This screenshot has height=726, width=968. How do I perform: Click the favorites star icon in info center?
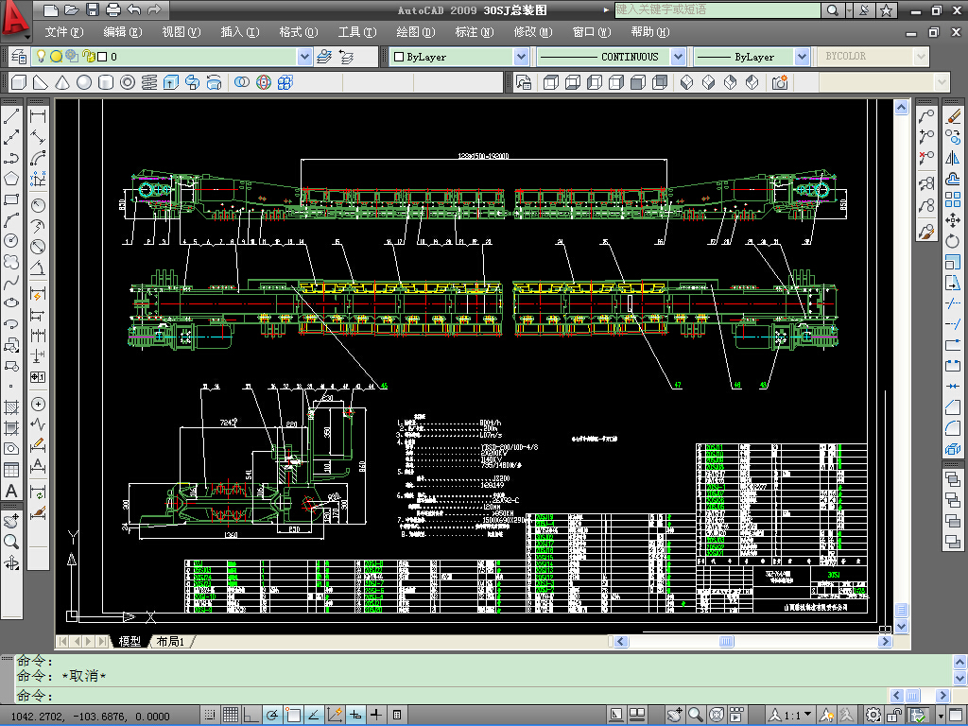(x=887, y=9)
